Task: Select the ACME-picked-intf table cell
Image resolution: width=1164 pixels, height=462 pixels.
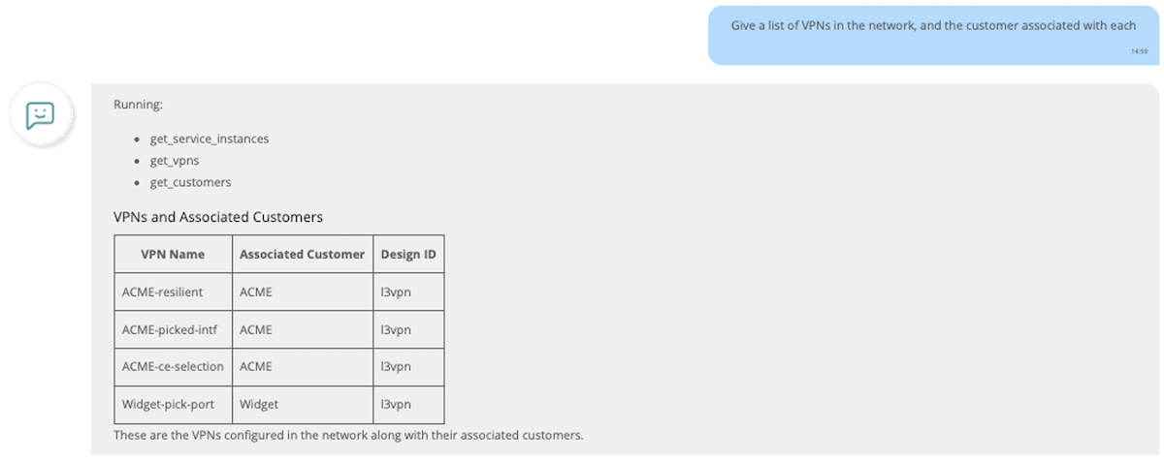Action: coord(173,329)
